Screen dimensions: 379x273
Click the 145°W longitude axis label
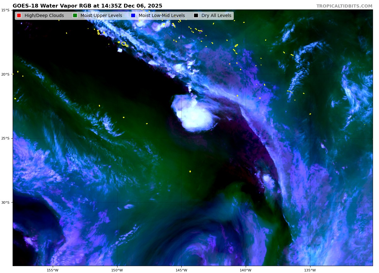(x=181, y=270)
